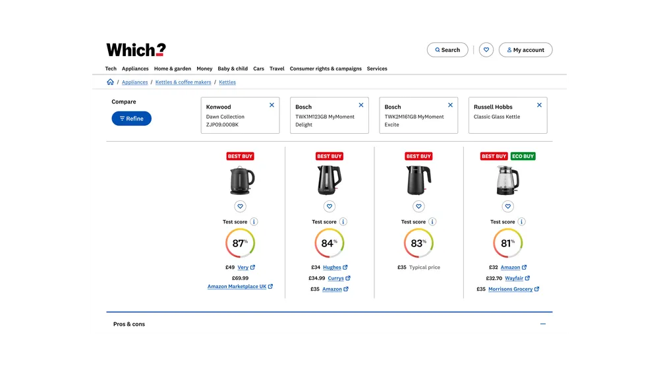Click the home icon in breadcrumb
This screenshot has width=659, height=371.
click(x=110, y=82)
